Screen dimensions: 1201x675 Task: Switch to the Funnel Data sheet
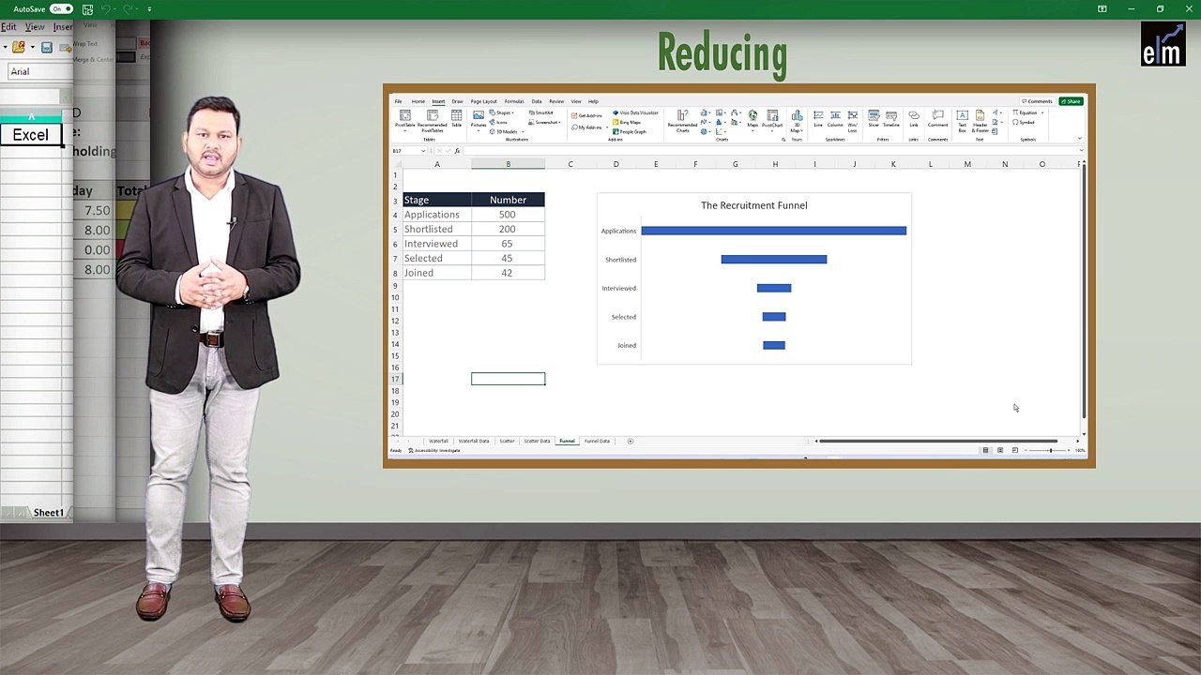click(597, 441)
